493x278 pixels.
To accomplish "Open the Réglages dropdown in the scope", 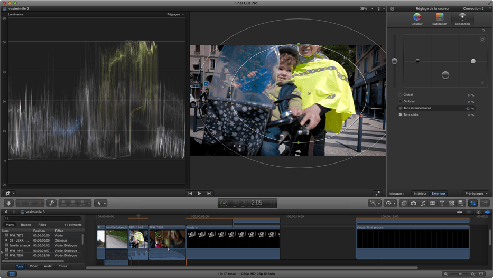I will pyautogui.click(x=175, y=14).
